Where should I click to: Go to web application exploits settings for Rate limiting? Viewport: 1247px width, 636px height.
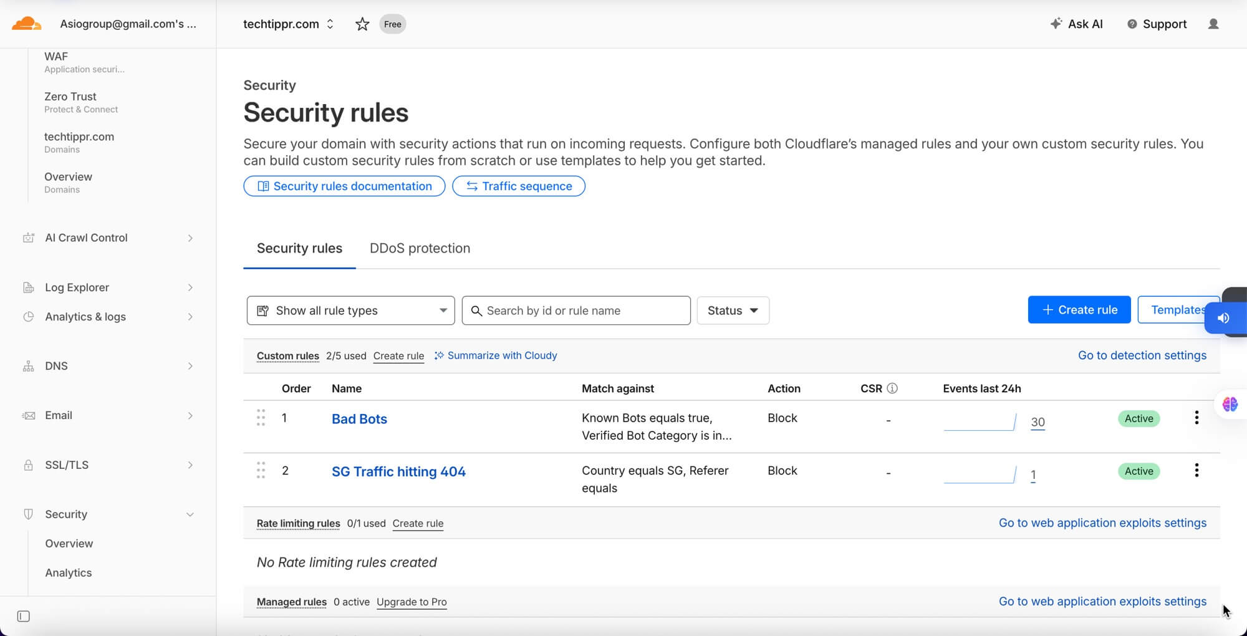[x=1102, y=523]
